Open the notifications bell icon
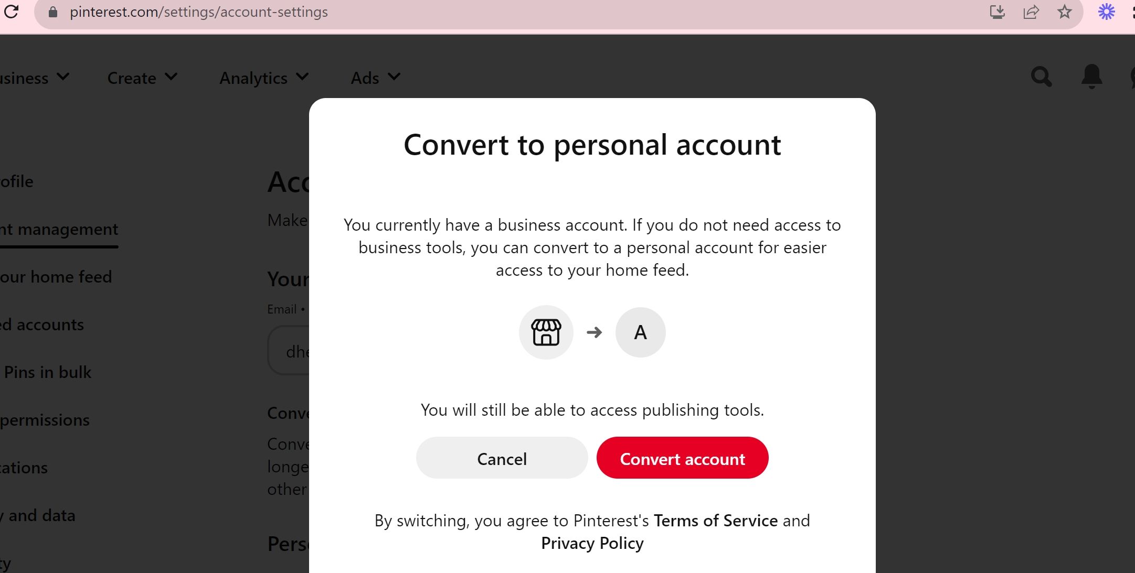 [1090, 77]
